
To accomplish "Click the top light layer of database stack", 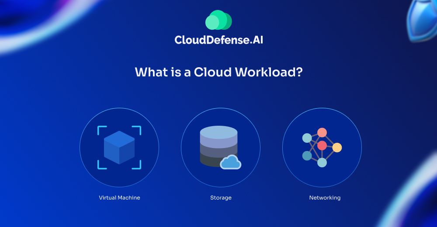I will coord(218,133).
